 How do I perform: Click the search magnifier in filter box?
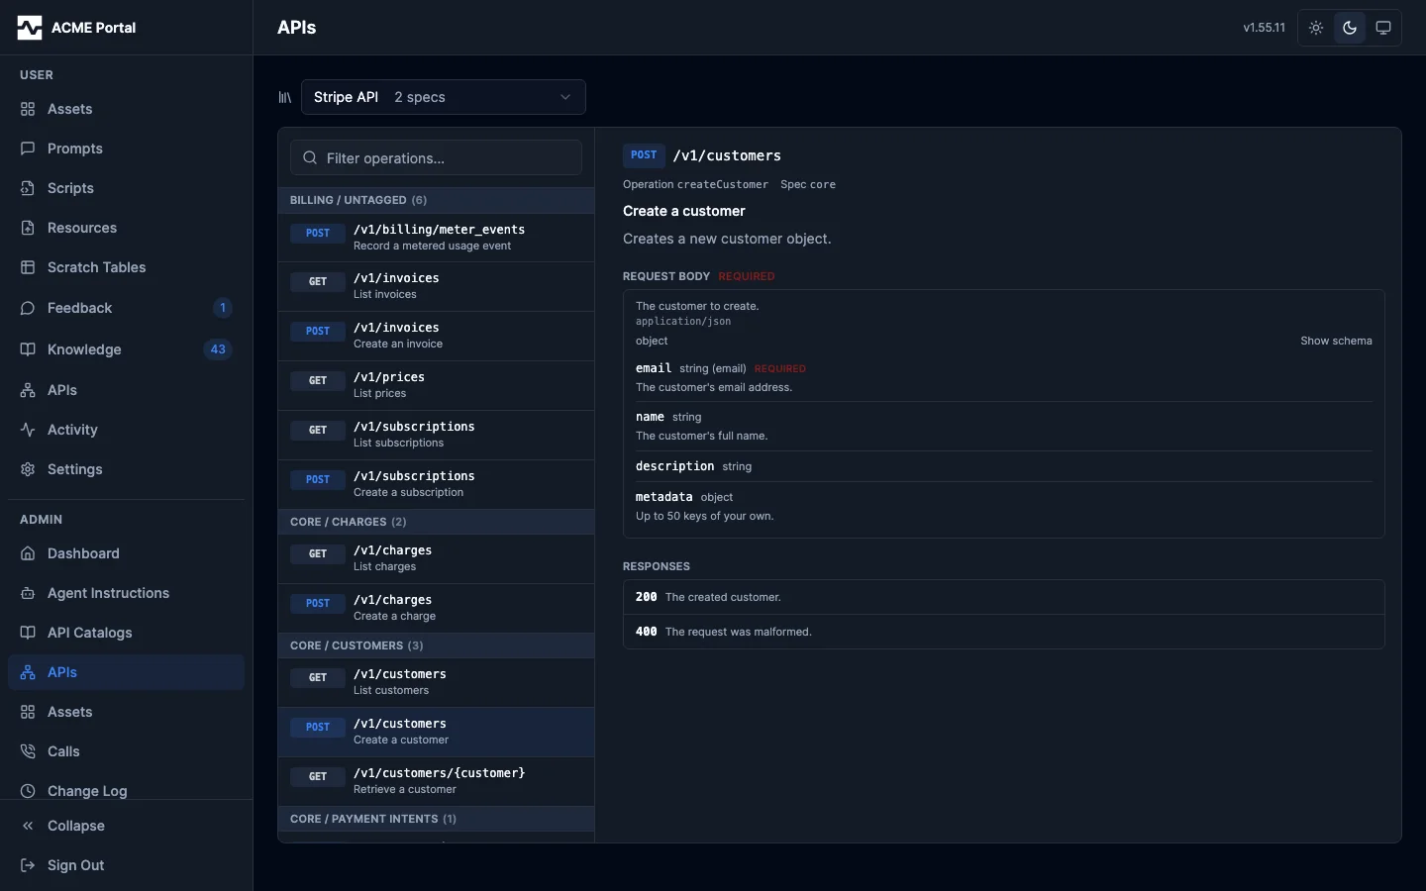(310, 158)
